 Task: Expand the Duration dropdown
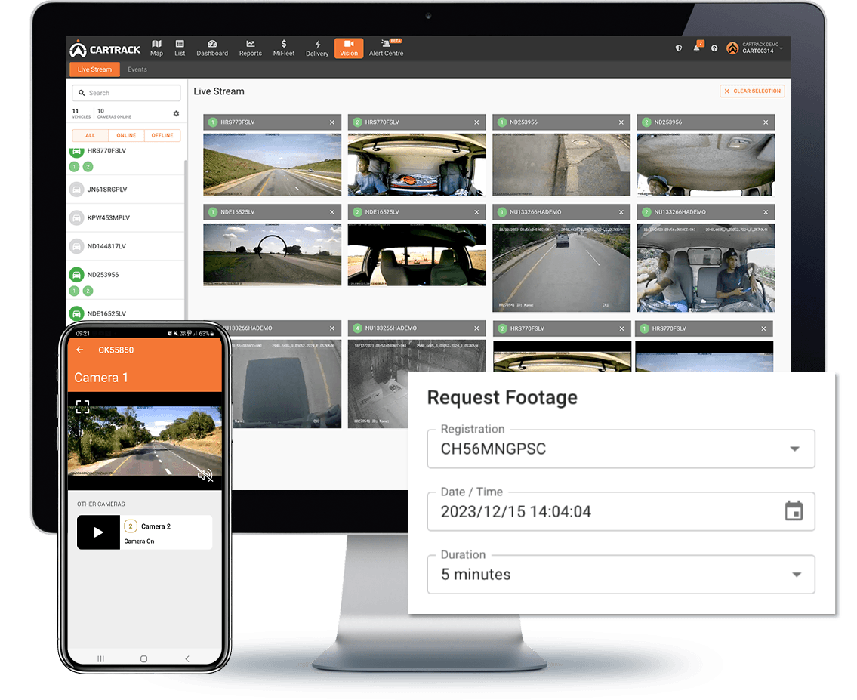click(796, 575)
